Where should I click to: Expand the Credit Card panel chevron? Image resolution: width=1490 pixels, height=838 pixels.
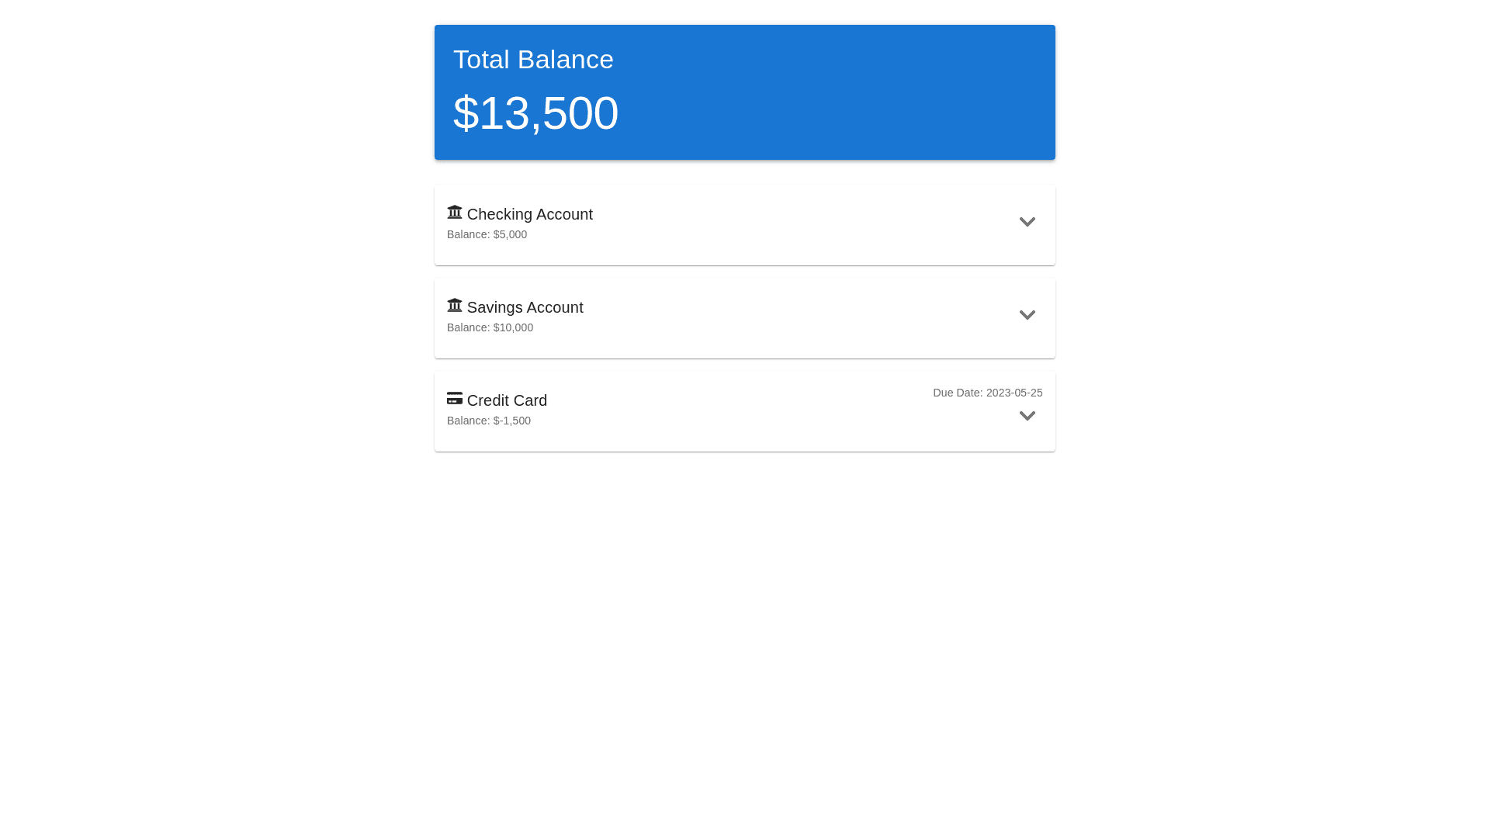pyautogui.click(x=1027, y=416)
